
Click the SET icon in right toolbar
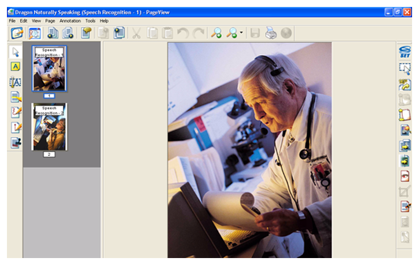(x=405, y=52)
